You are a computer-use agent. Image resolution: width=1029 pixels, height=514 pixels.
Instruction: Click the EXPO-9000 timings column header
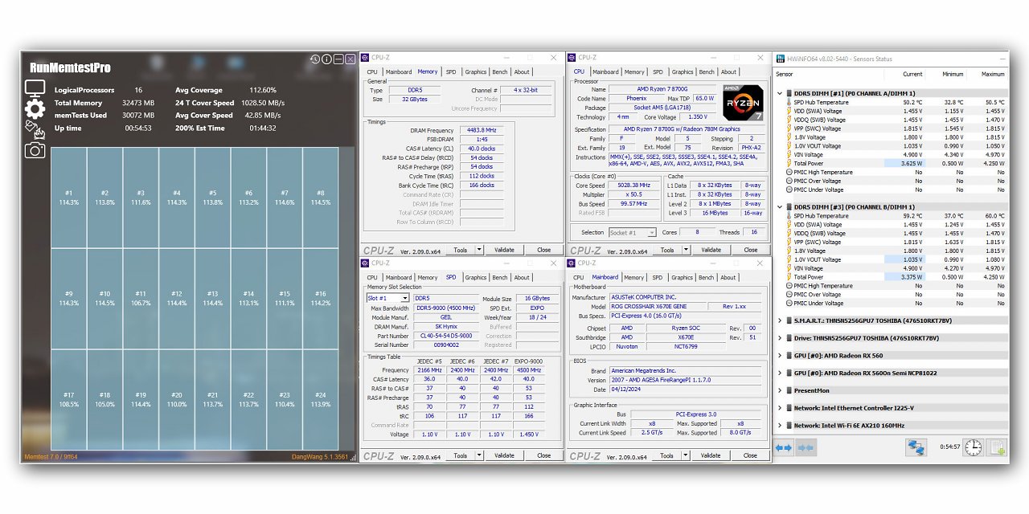tap(528, 361)
